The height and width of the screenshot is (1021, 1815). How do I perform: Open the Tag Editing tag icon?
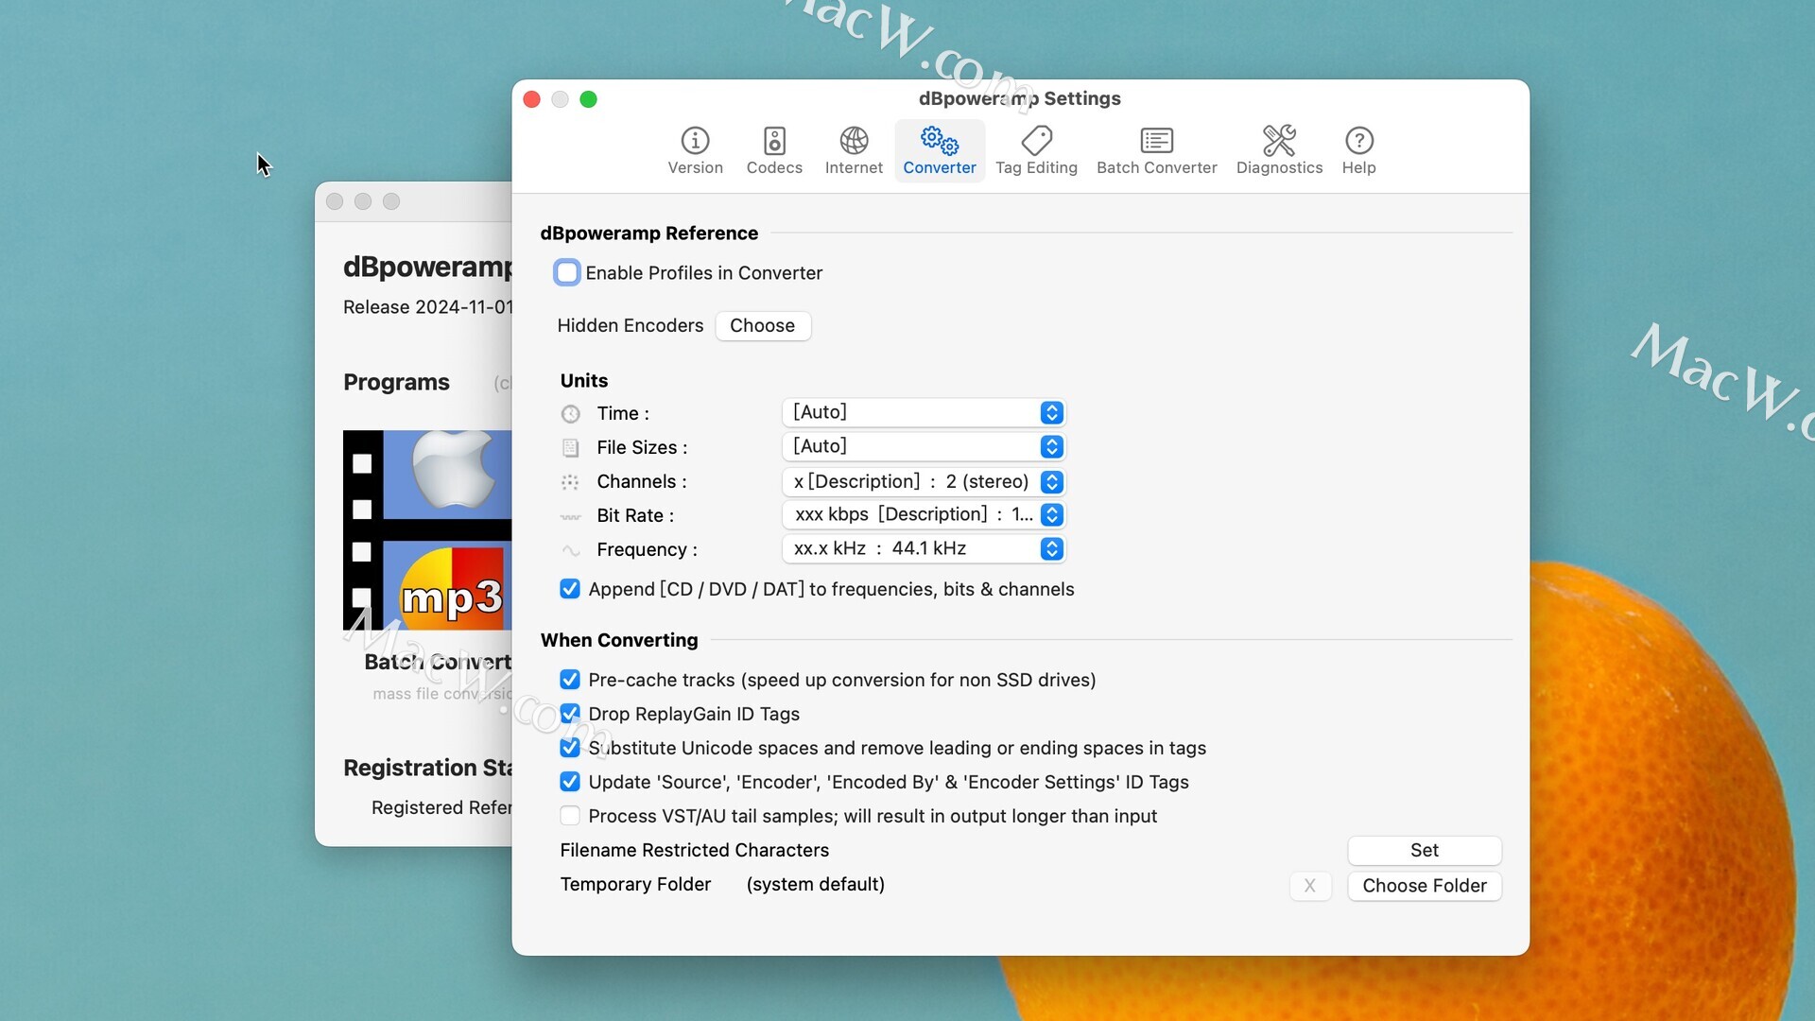pyautogui.click(x=1036, y=141)
